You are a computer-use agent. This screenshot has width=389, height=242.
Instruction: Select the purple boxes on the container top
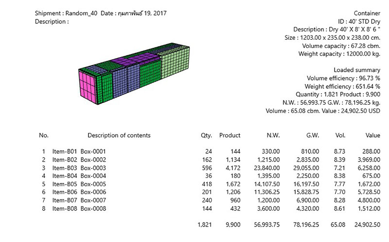(x=135, y=59)
